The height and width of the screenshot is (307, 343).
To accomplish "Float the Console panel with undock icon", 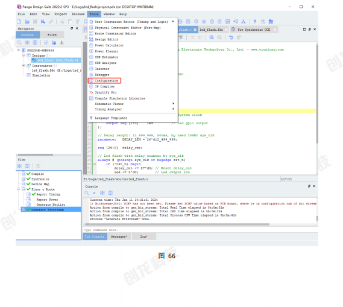I will pyautogui.click(x=309, y=186).
